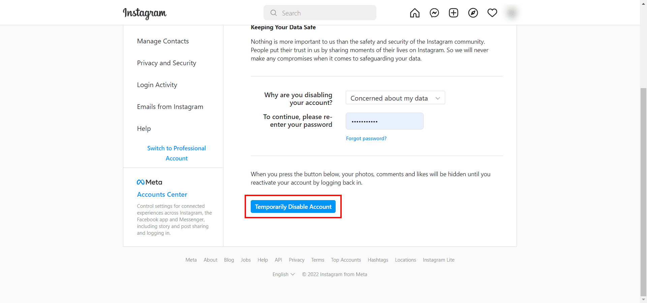Open Privacy and Security settings
Image resolution: width=647 pixels, height=303 pixels.
(166, 63)
